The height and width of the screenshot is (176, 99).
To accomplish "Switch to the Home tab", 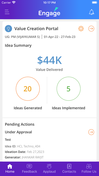I will pos(10,169).
